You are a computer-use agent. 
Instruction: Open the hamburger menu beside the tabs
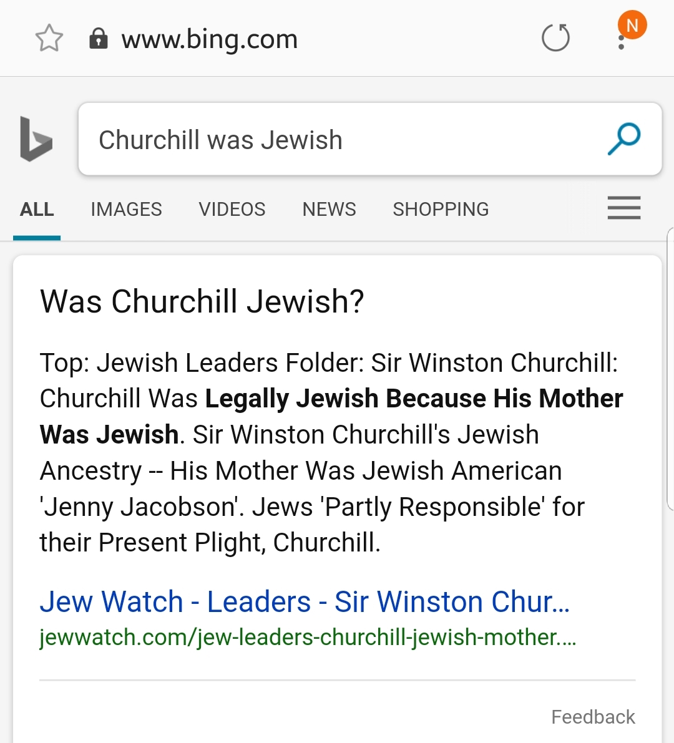pos(624,208)
